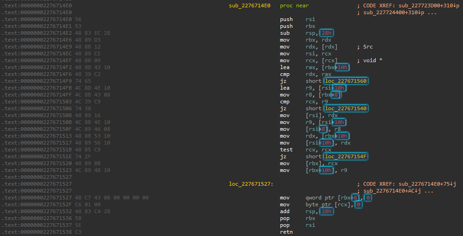Click the loc_227671540 jump target
The image size is (463, 236).
tap(346, 108)
